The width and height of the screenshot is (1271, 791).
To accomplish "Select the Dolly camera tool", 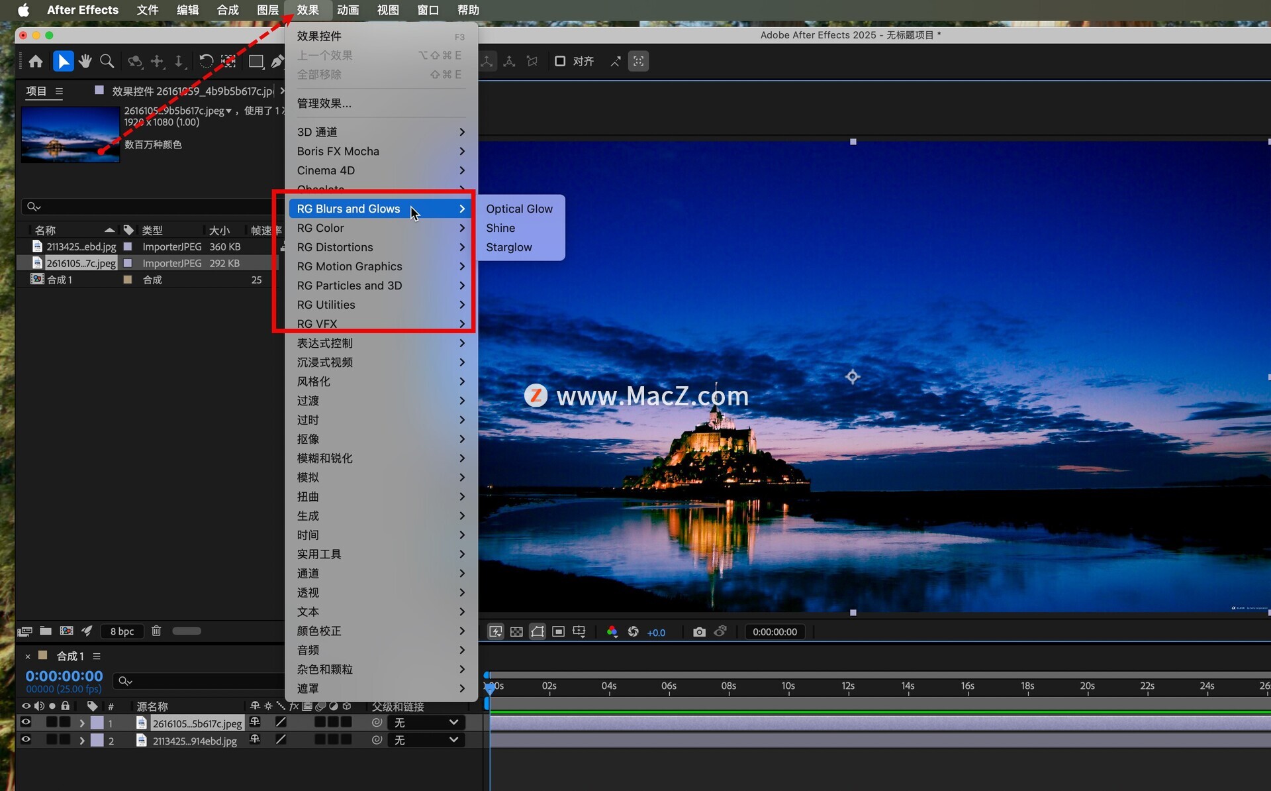I will 179,62.
